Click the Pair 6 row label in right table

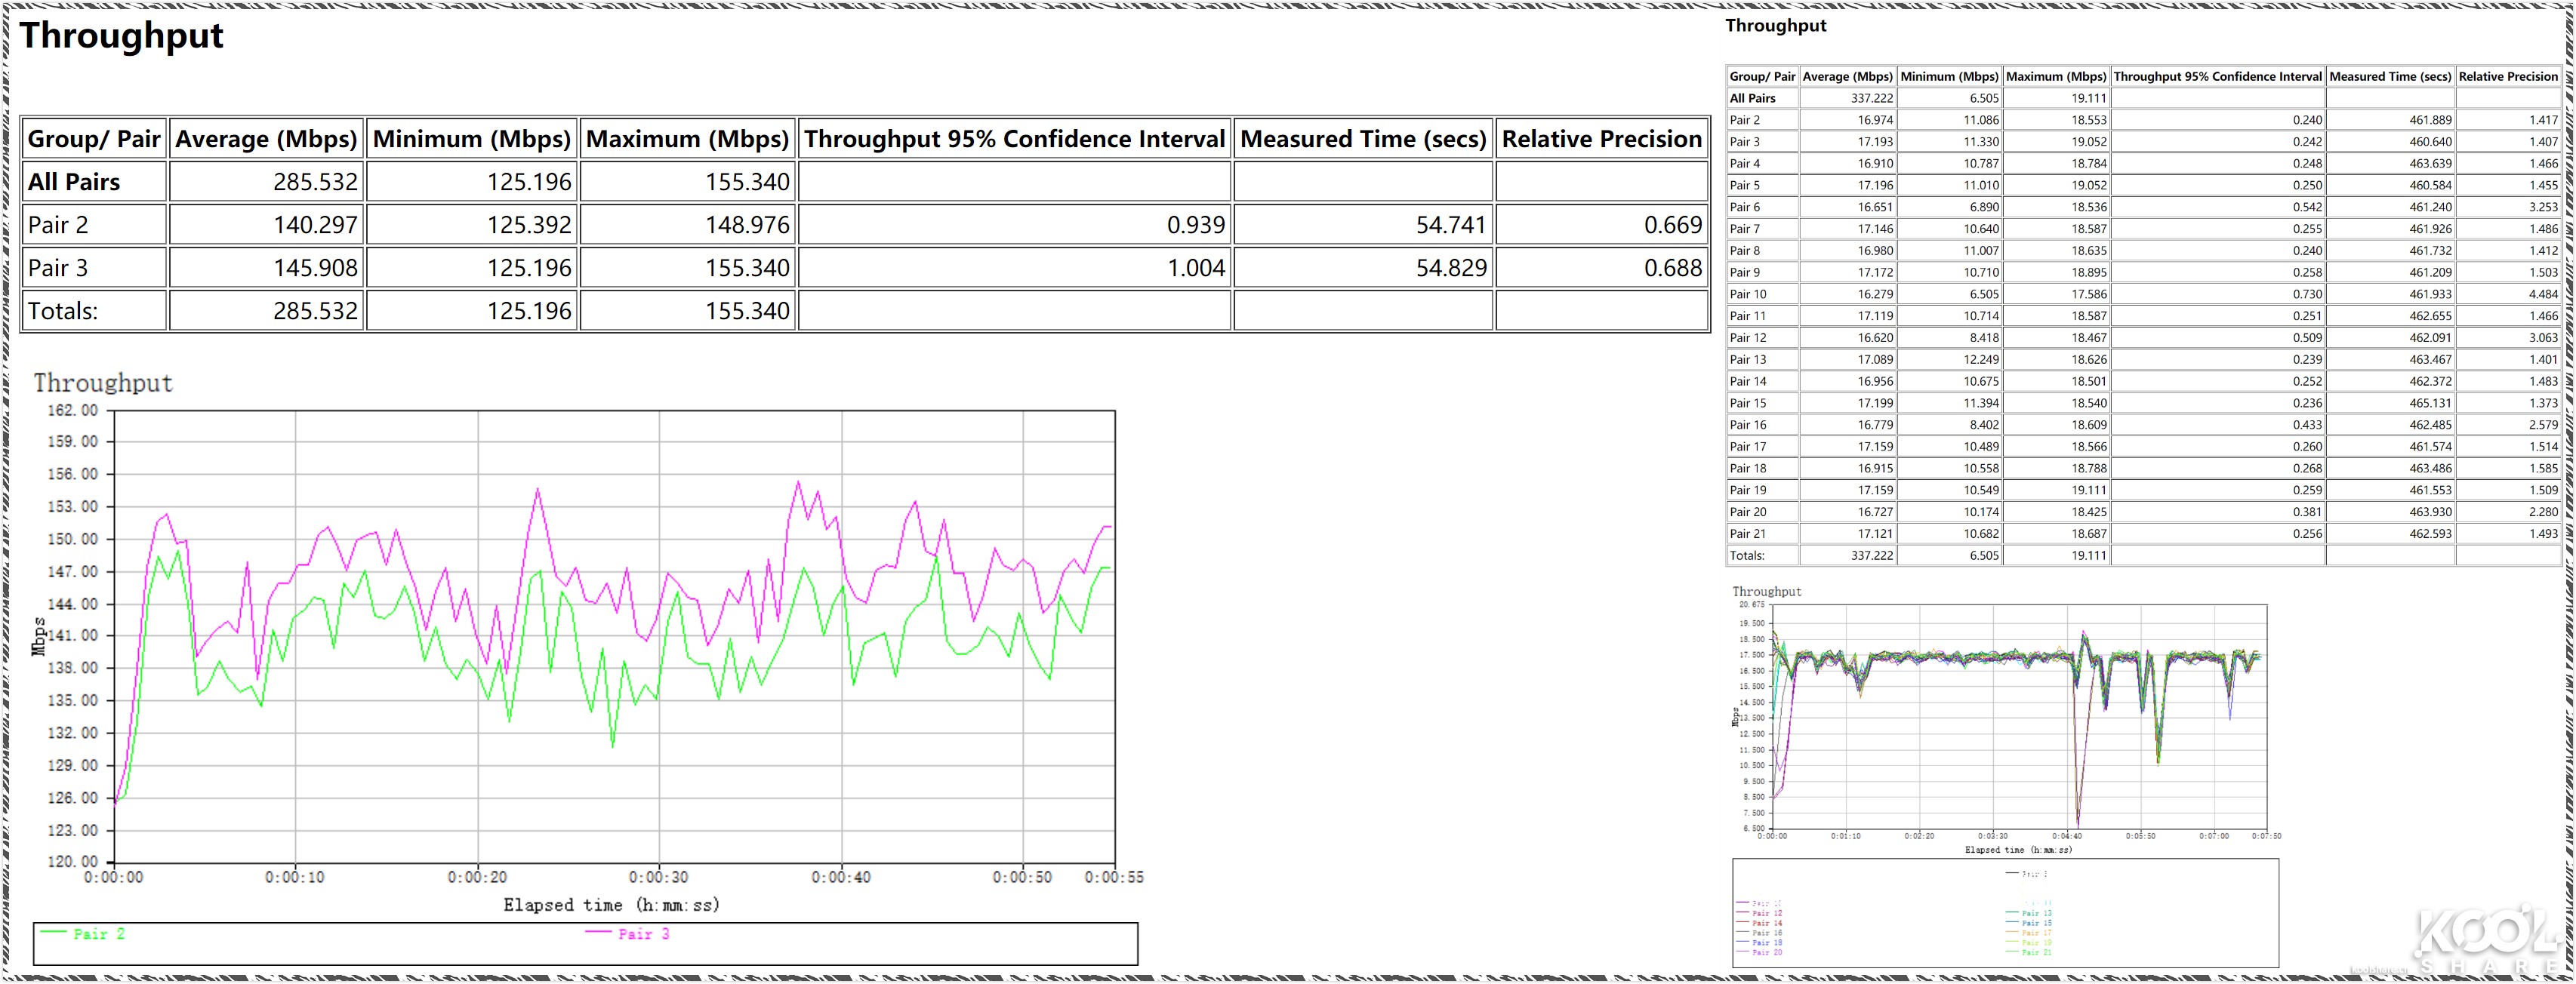click(1745, 207)
